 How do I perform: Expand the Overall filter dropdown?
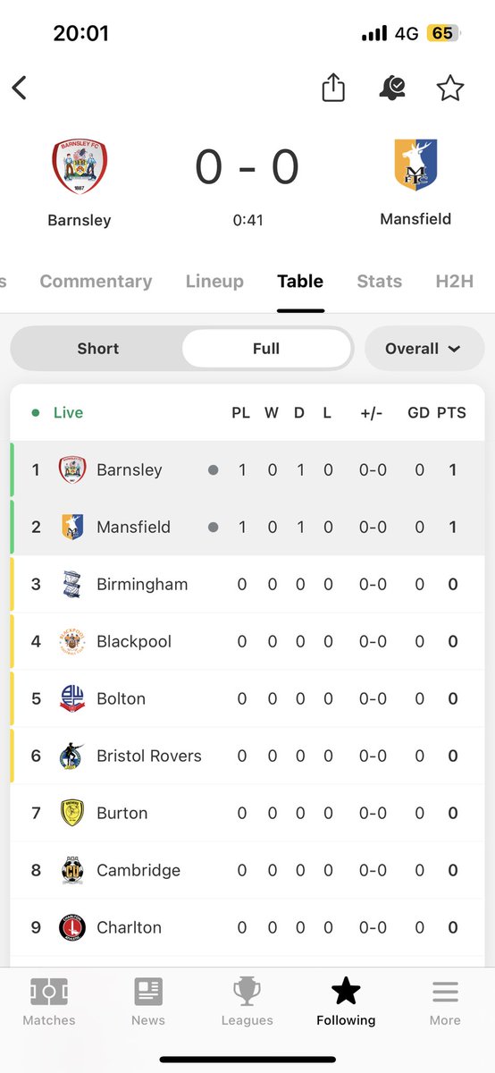(x=424, y=349)
